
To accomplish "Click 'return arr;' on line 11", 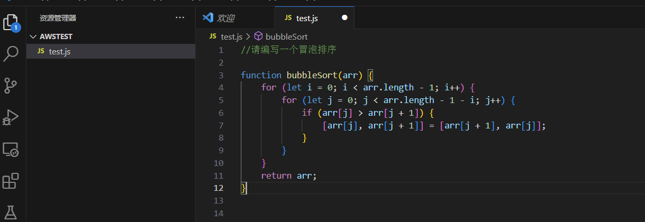I will (288, 175).
